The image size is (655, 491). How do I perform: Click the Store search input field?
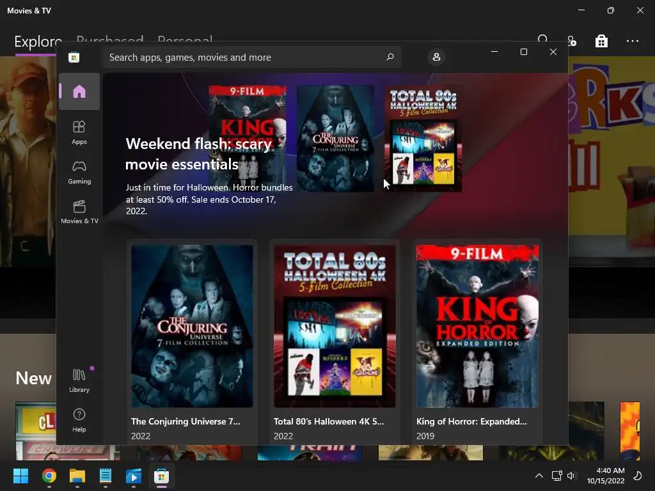pos(251,57)
